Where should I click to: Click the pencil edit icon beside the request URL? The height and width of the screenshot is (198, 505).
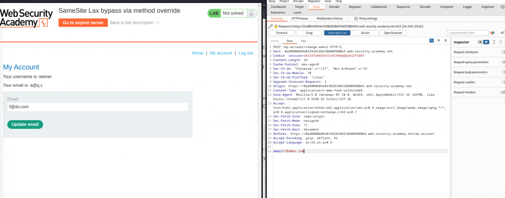[x=271, y=27]
